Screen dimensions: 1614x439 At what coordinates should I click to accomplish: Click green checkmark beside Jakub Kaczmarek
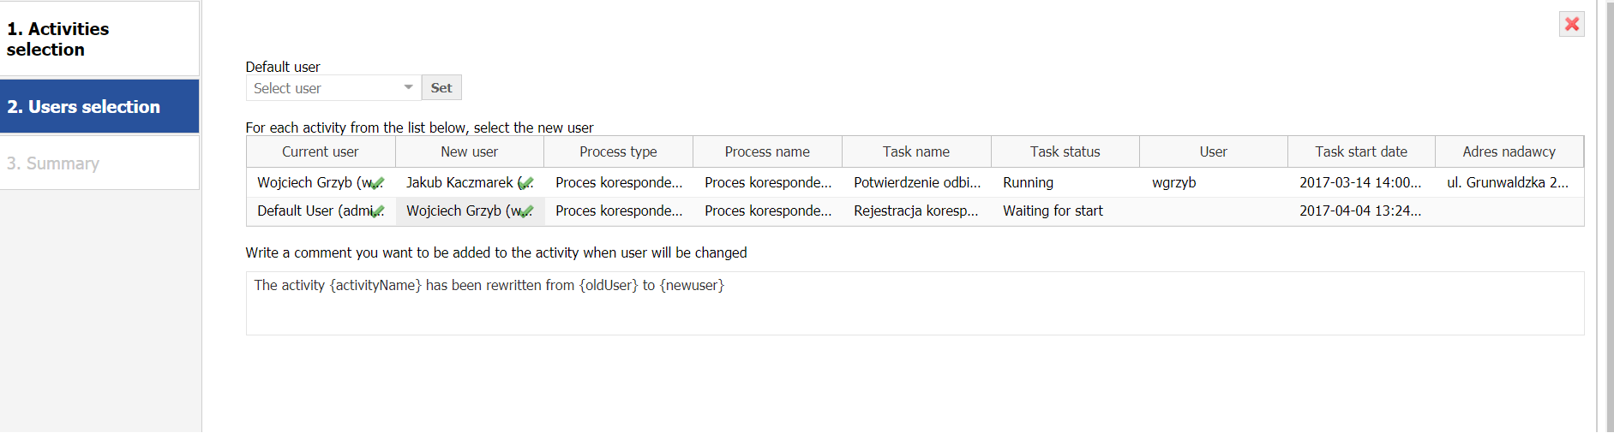(x=525, y=183)
